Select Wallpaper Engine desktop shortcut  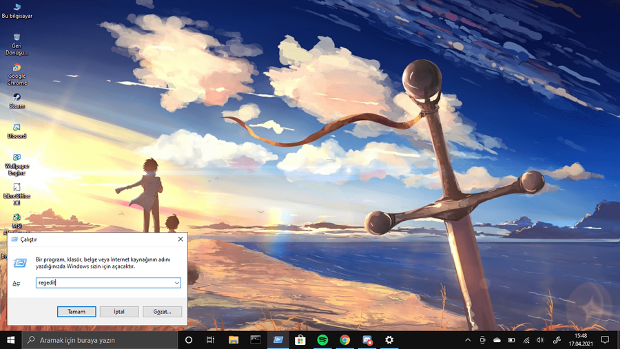click(x=17, y=165)
